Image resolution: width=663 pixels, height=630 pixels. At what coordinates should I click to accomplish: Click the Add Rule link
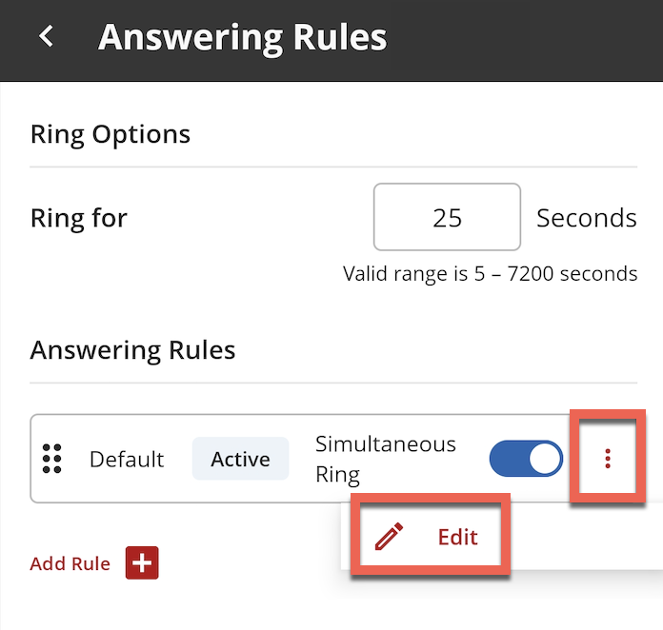[70, 563]
